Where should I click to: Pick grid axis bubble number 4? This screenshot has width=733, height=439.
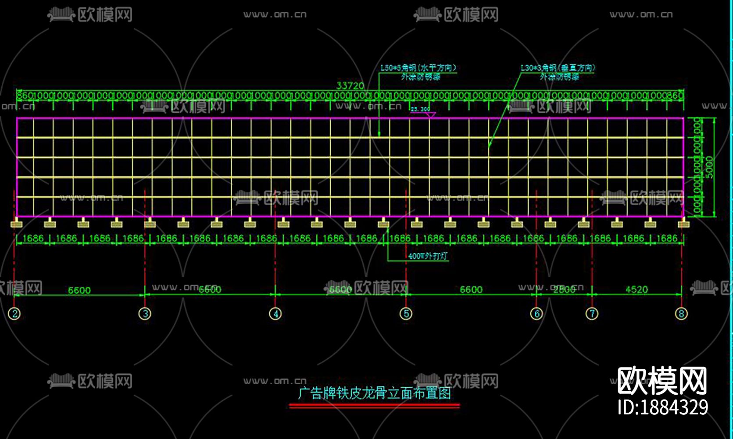275,313
